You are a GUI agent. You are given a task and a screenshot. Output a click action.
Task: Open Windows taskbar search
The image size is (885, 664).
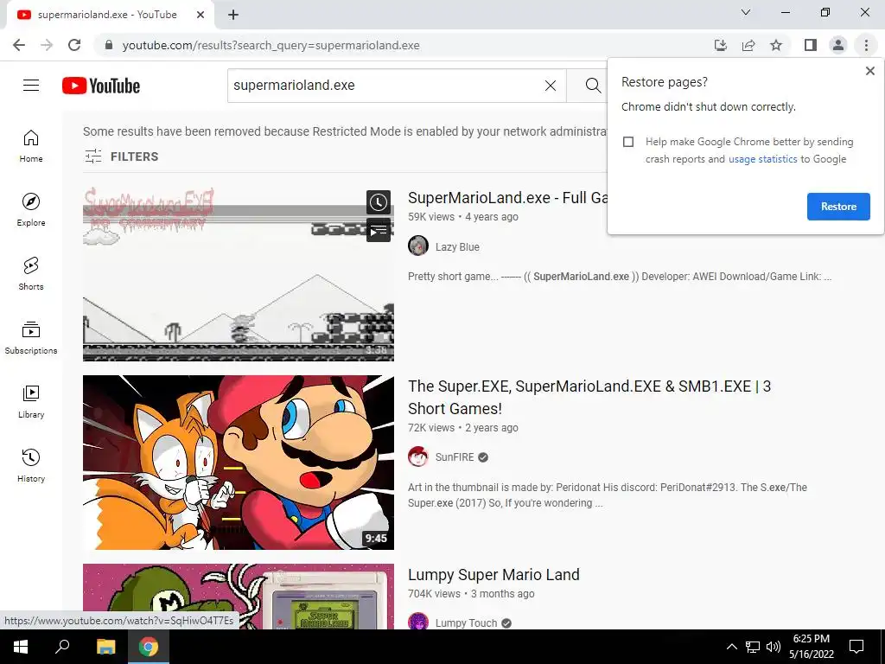pyautogui.click(x=62, y=647)
